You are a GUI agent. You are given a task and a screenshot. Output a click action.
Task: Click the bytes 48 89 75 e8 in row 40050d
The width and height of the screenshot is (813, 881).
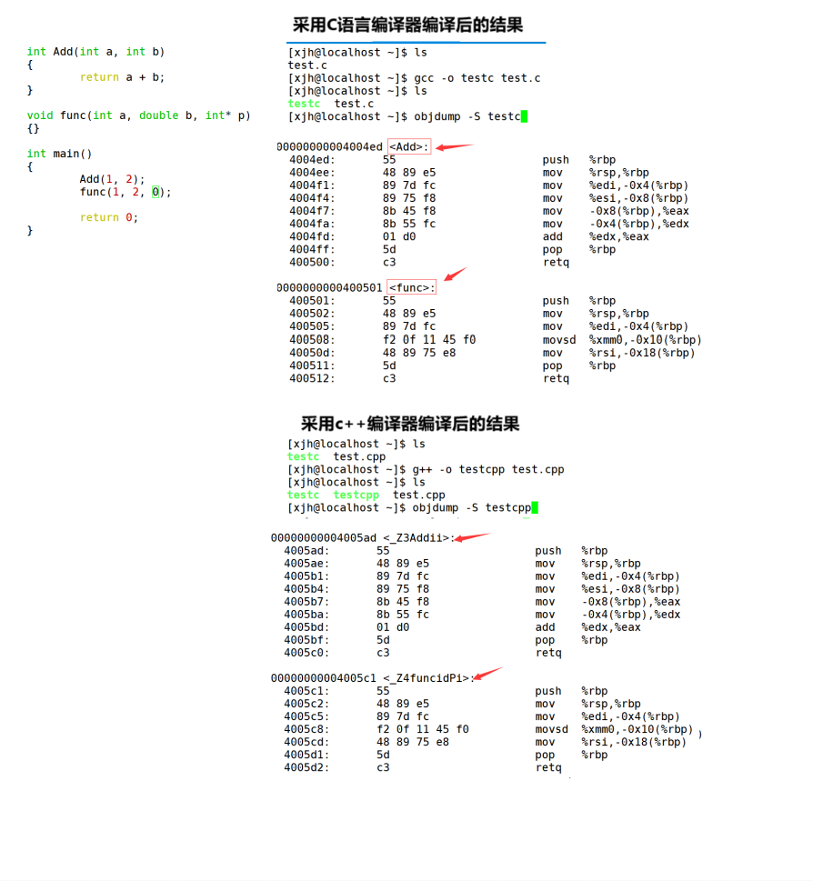point(419,353)
